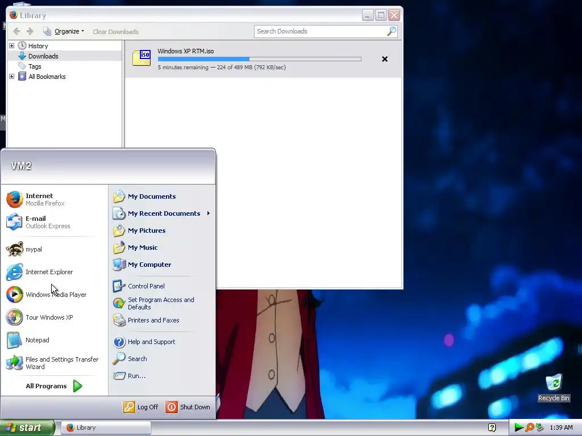Click the magnifier tray icon
This screenshot has width=582, height=436.
530,427
